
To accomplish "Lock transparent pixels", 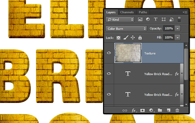I will 118,38.
